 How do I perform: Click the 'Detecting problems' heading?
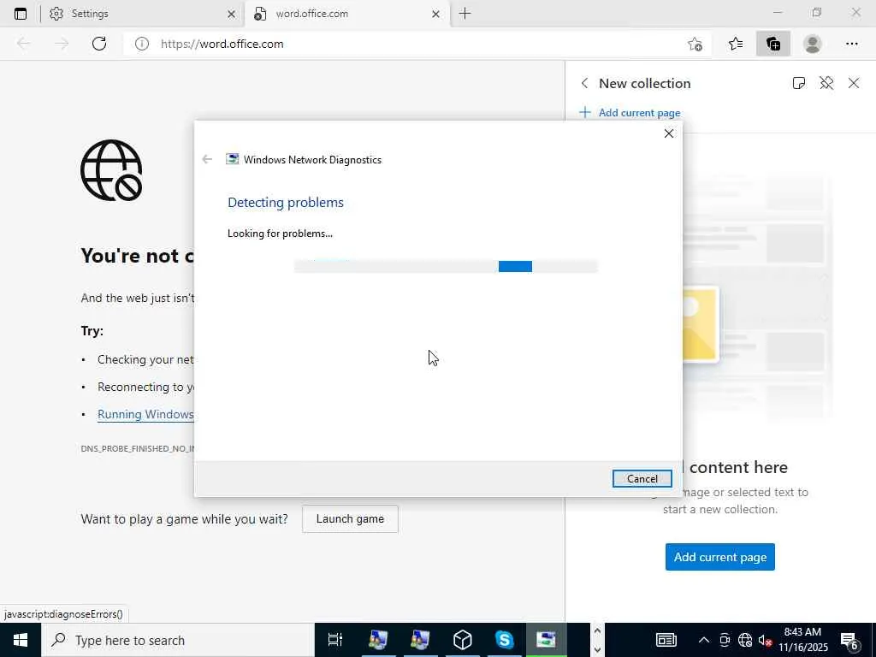click(x=286, y=202)
